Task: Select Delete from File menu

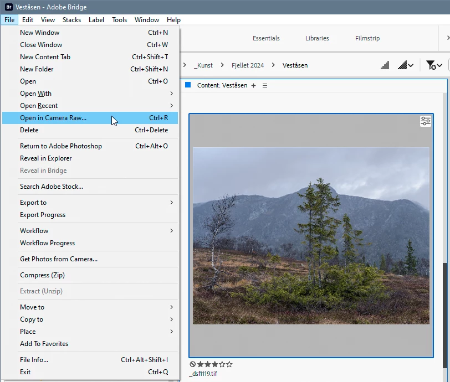Action: [x=90, y=130]
